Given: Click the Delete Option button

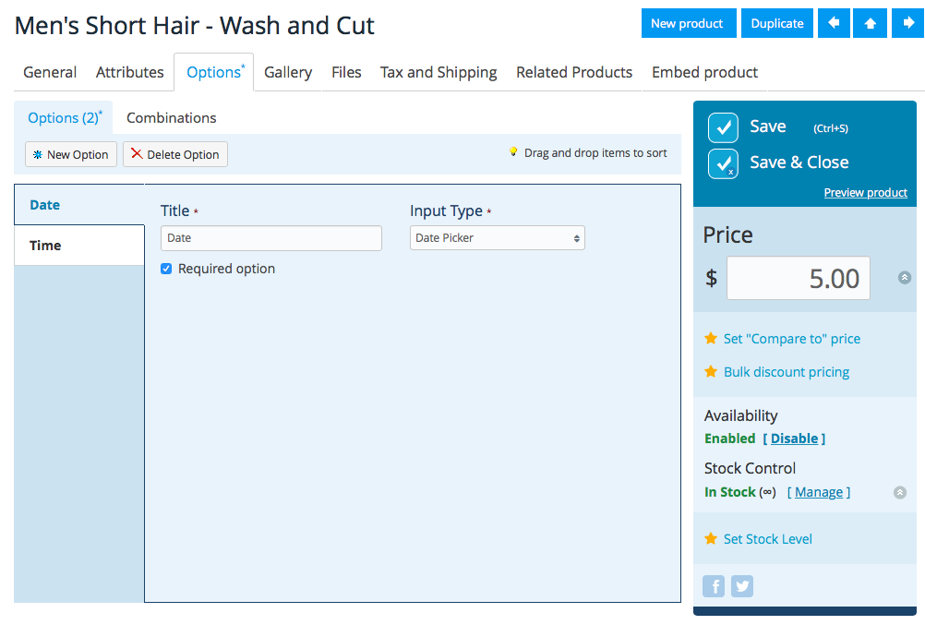Looking at the screenshot, I should [x=175, y=154].
